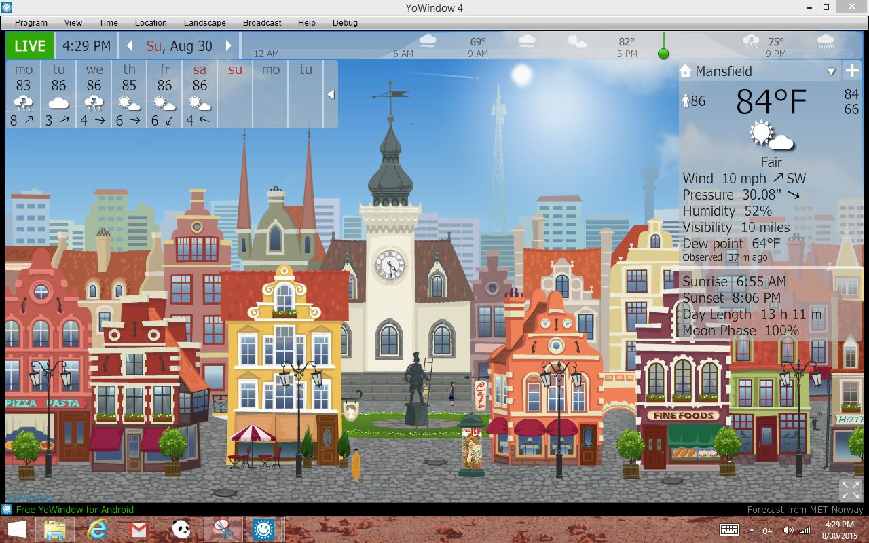Open the Landscape menu
The height and width of the screenshot is (543, 869).
(x=204, y=22)
